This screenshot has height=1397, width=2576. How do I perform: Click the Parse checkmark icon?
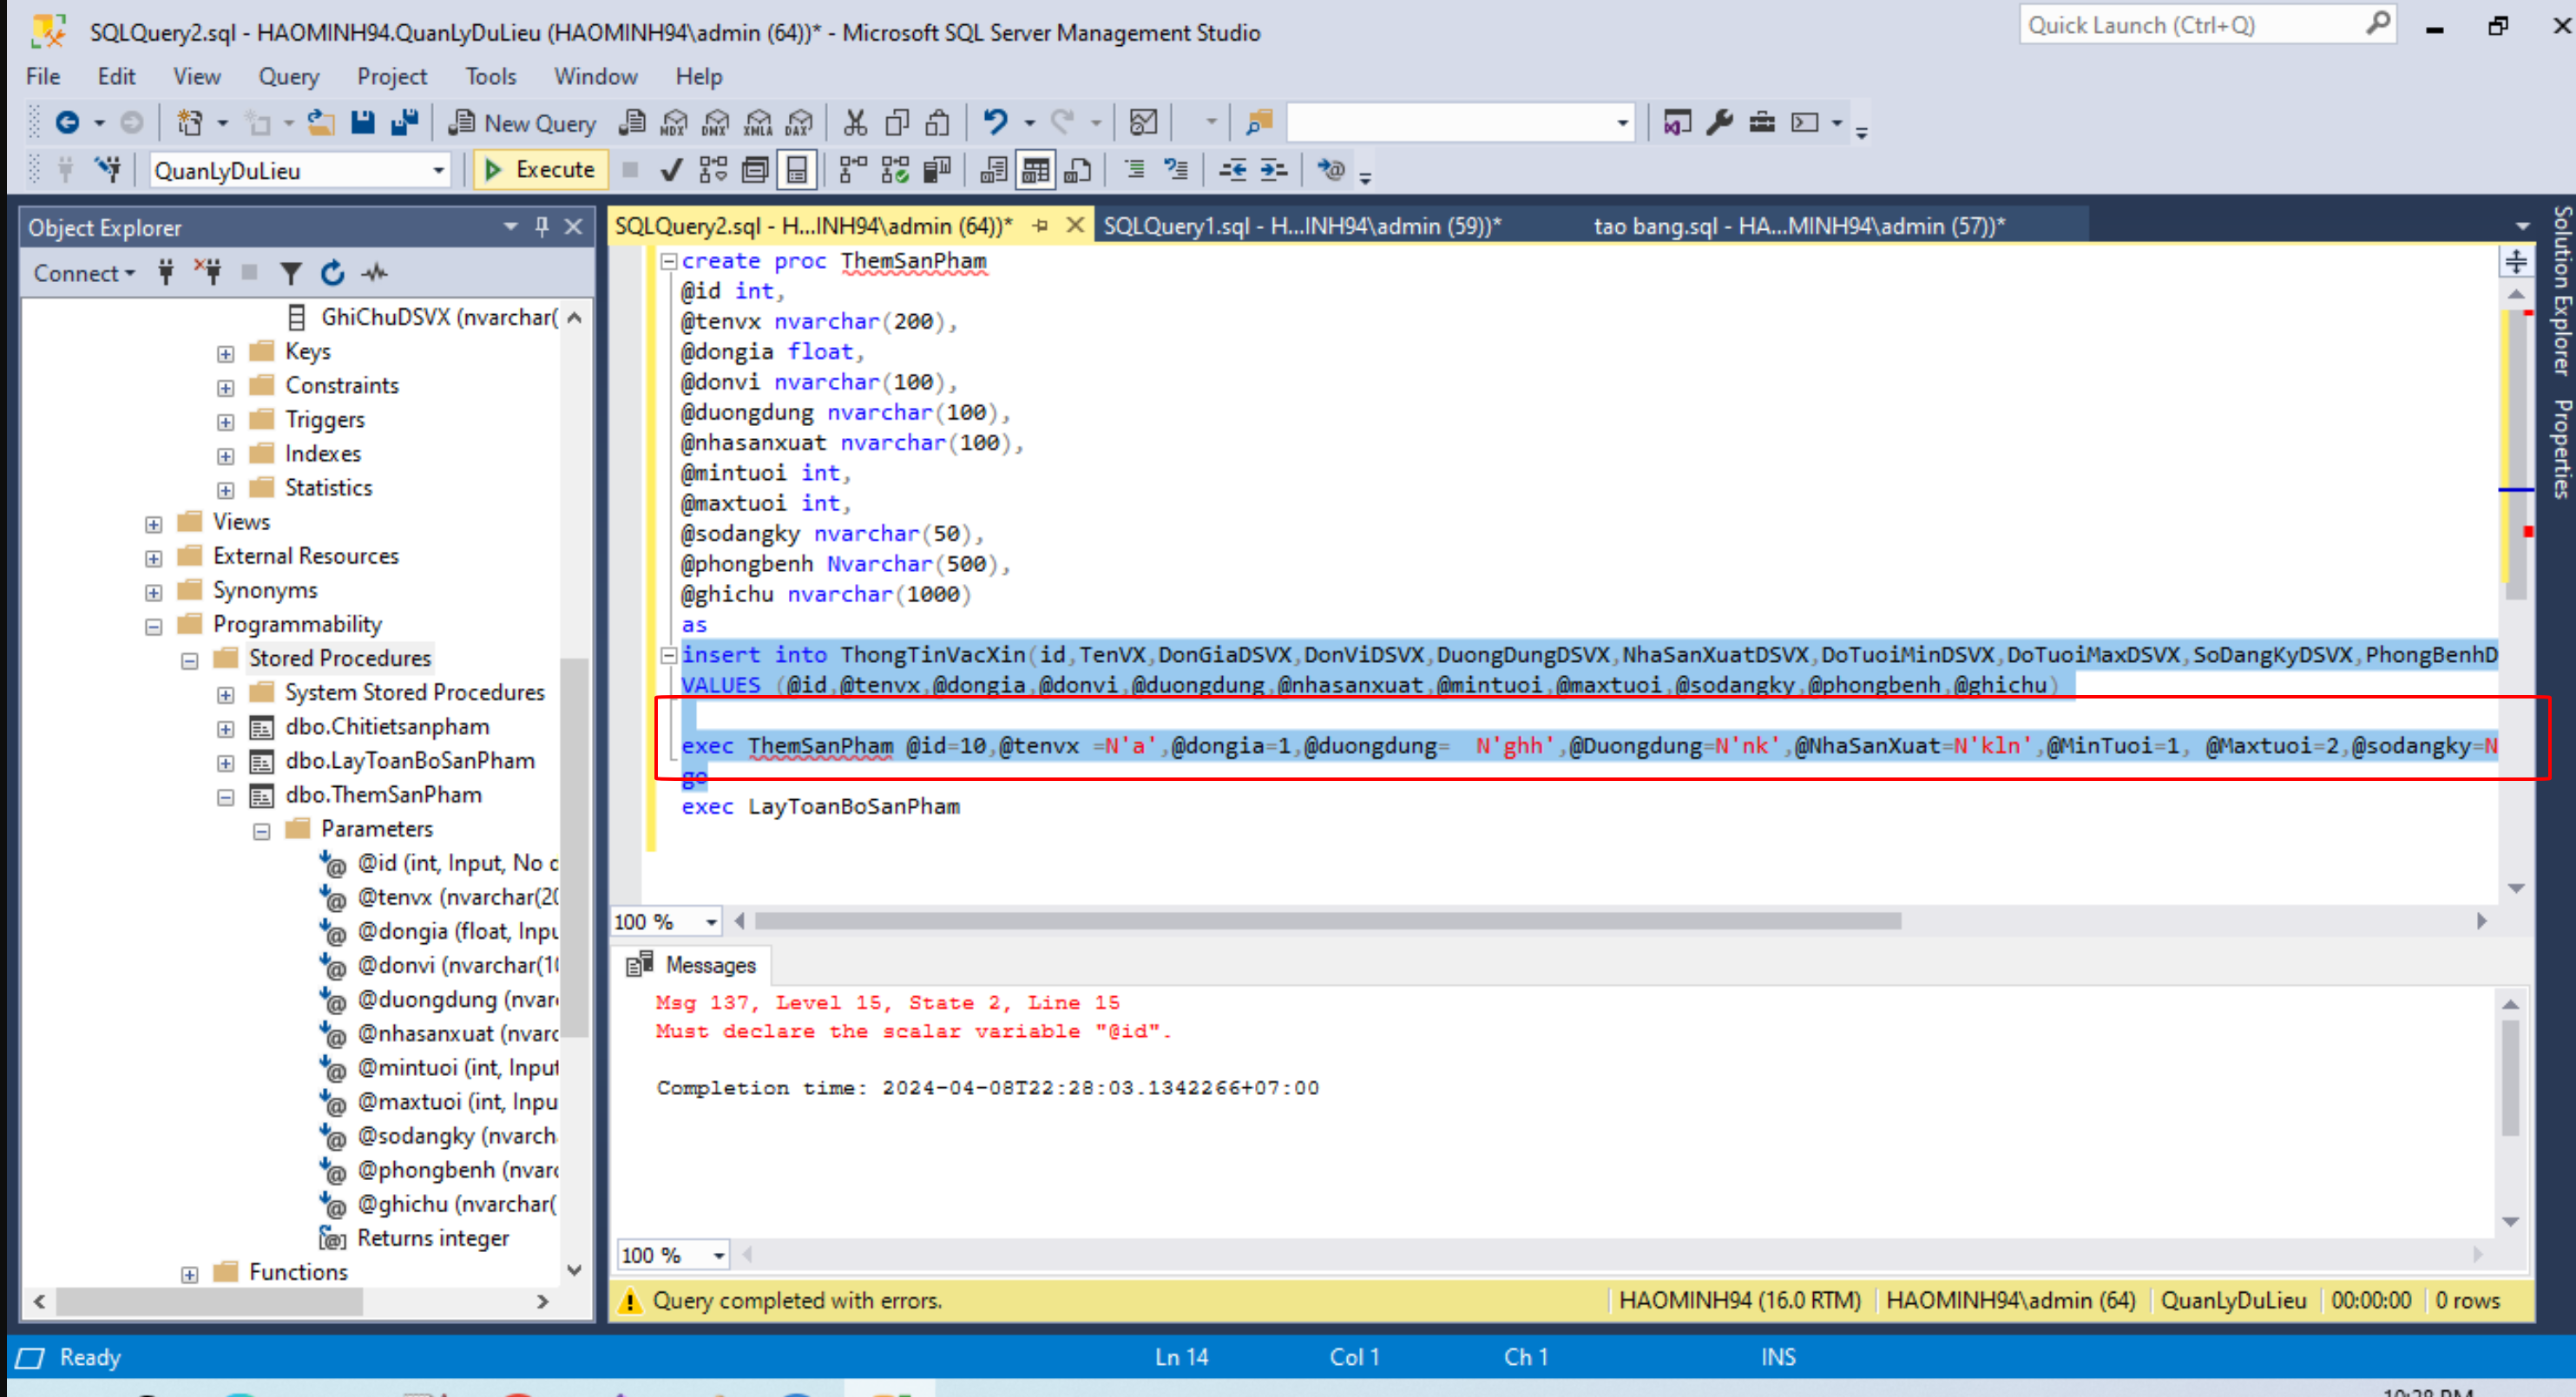[672, 170]
